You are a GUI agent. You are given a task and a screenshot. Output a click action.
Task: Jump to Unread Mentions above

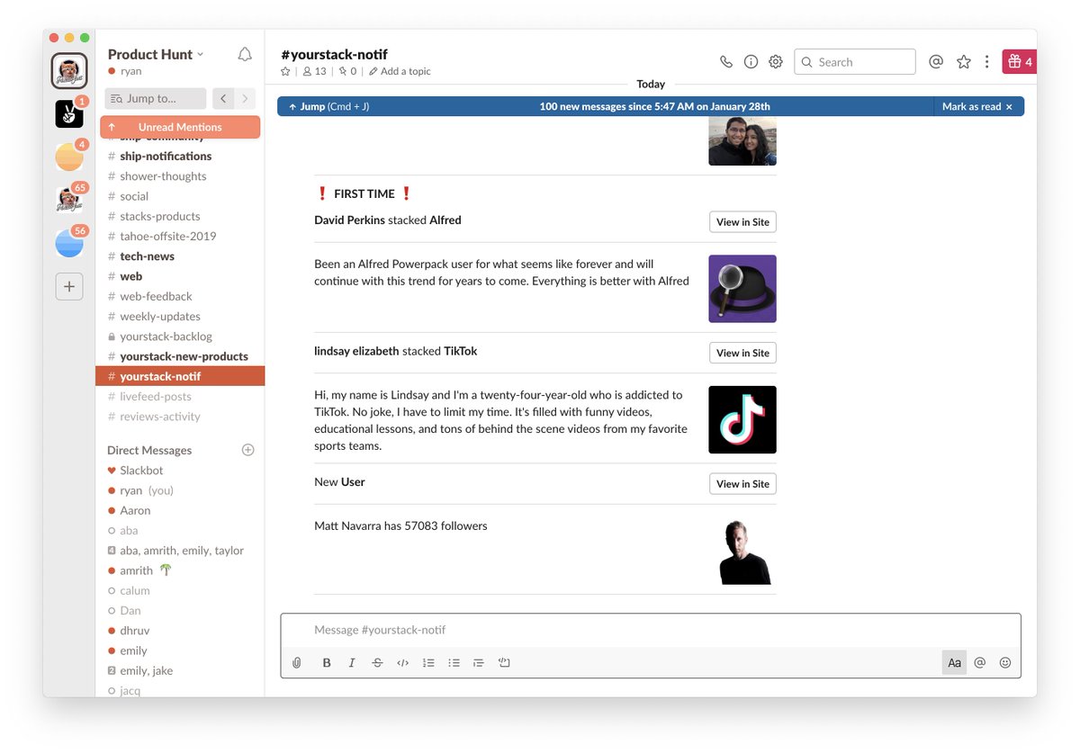pyautogui.click(x=180, y=127)
